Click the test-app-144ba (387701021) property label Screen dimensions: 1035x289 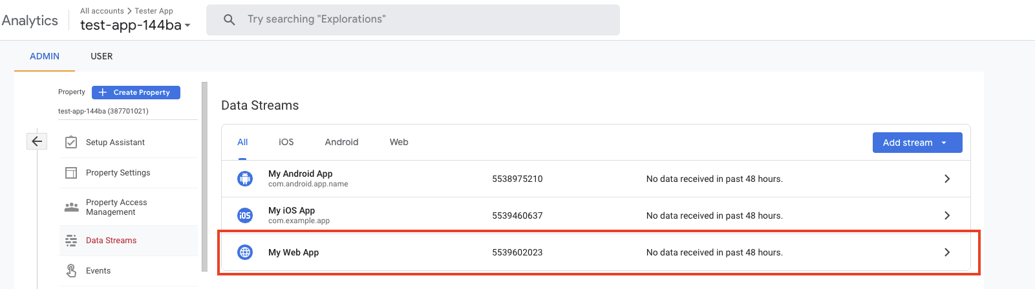103,111
